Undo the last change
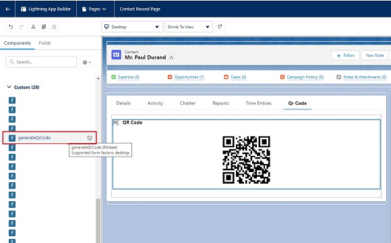 tap(11, 27)
